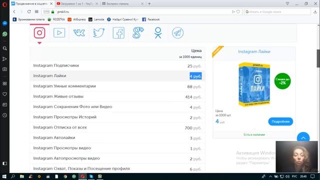Click the scroll-to-top round arrow button
Image resolution: width=320 pixels, height=180 pixels.
click(x=303, y=137)
